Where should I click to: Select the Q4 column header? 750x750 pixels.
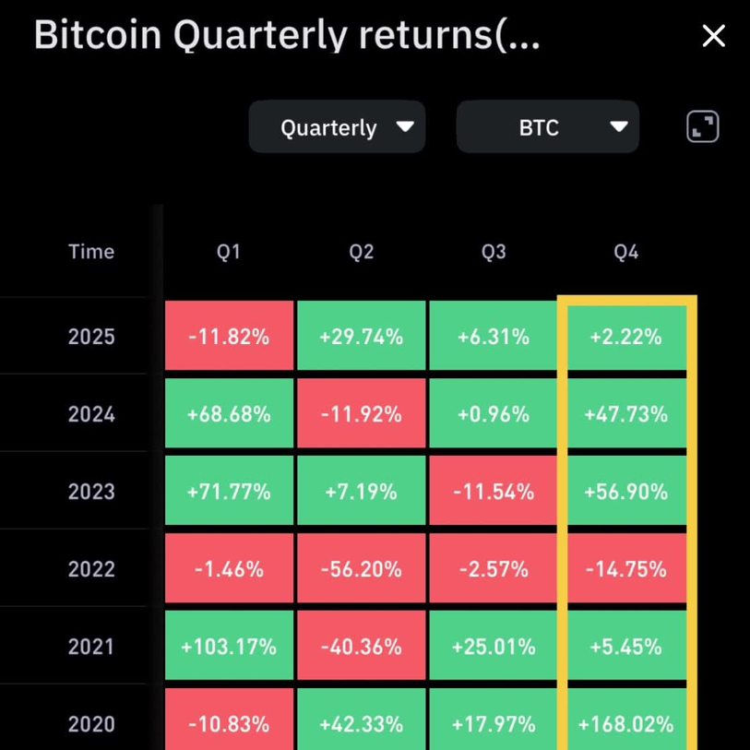point(626,252)
